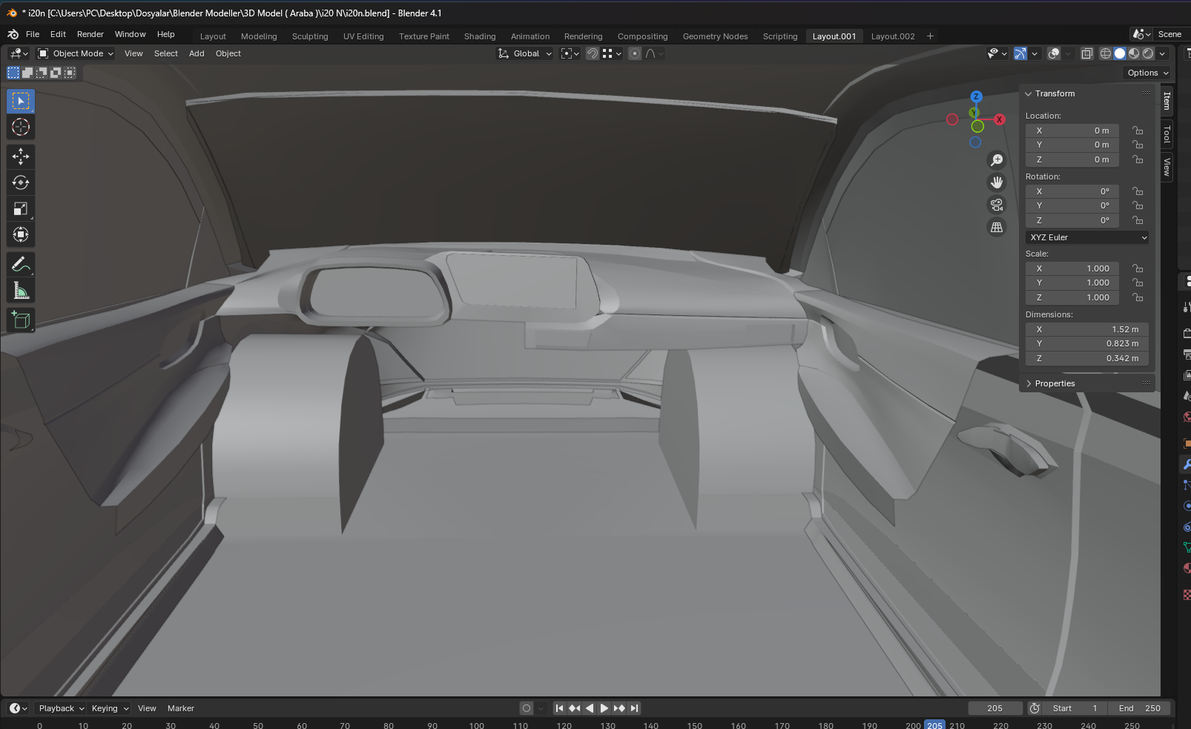This screenshot has height=729, width=1191.
Task: Select the Select Box tool
Action: tap(21, 101)
